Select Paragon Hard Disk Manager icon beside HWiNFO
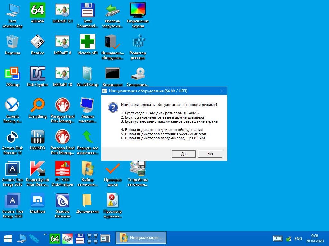329x246 pixels. coord(63,142)
